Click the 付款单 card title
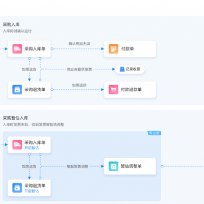The image size is (204, 204). coord(127,49)
